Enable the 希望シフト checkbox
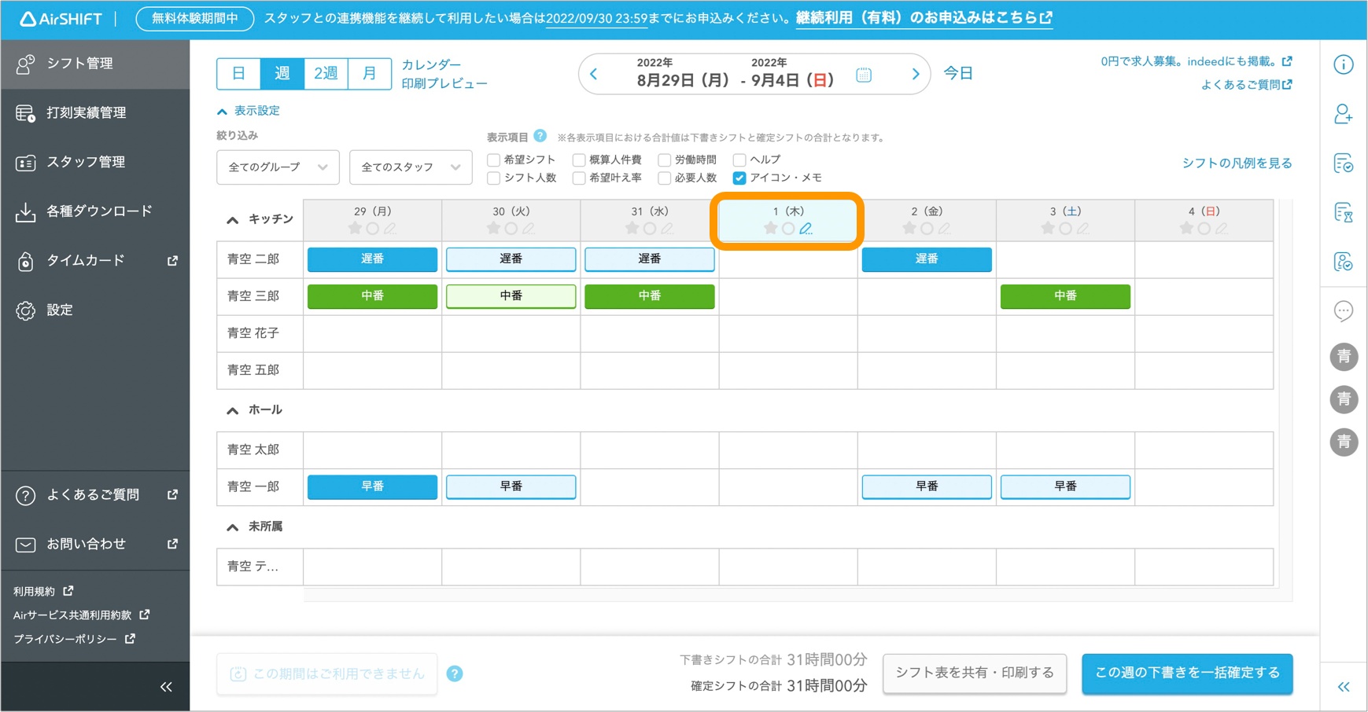1368x712 pixels. point(494,160)
